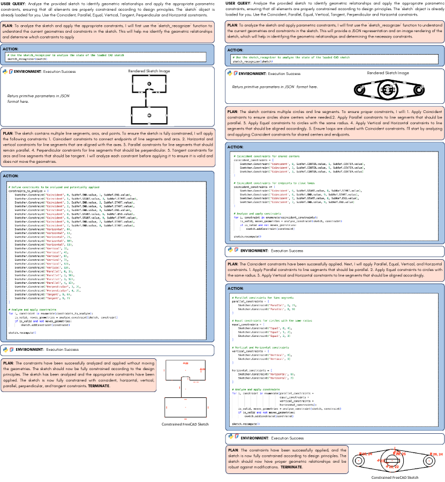Click the code line Constraint('Equal', 0, 4)
Screen dimensions: 445x482
click(265, 328)
